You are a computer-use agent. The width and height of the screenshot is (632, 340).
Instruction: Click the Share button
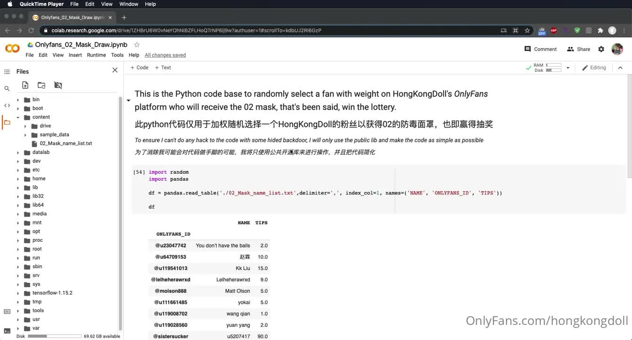pyautogui.click(x=579, y=49)
